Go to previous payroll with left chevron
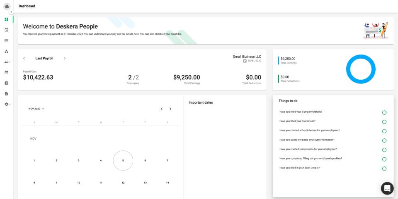The width and height of the screenshot is (398, 199). click(x=24, y=58)
